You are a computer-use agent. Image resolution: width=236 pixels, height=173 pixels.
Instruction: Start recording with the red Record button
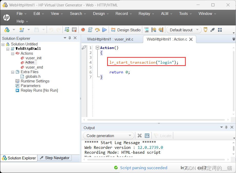point(83,30)
